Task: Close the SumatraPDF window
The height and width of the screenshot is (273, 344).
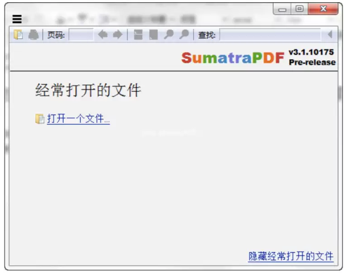Action: pyautogui.click(x=323, y=9)
